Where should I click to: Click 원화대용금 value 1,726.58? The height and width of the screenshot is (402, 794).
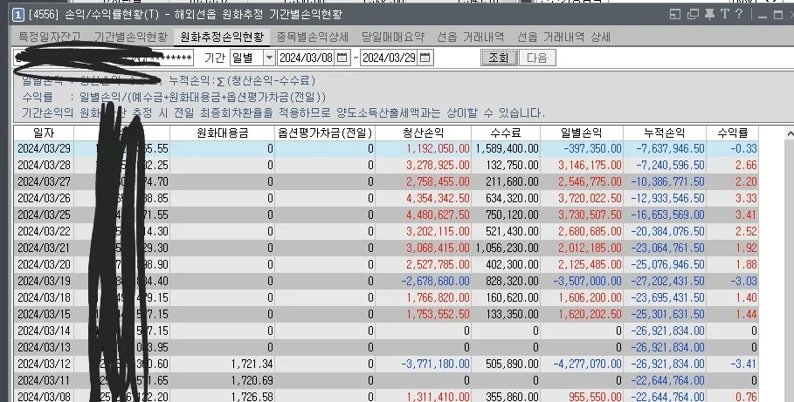pos(252,397)
